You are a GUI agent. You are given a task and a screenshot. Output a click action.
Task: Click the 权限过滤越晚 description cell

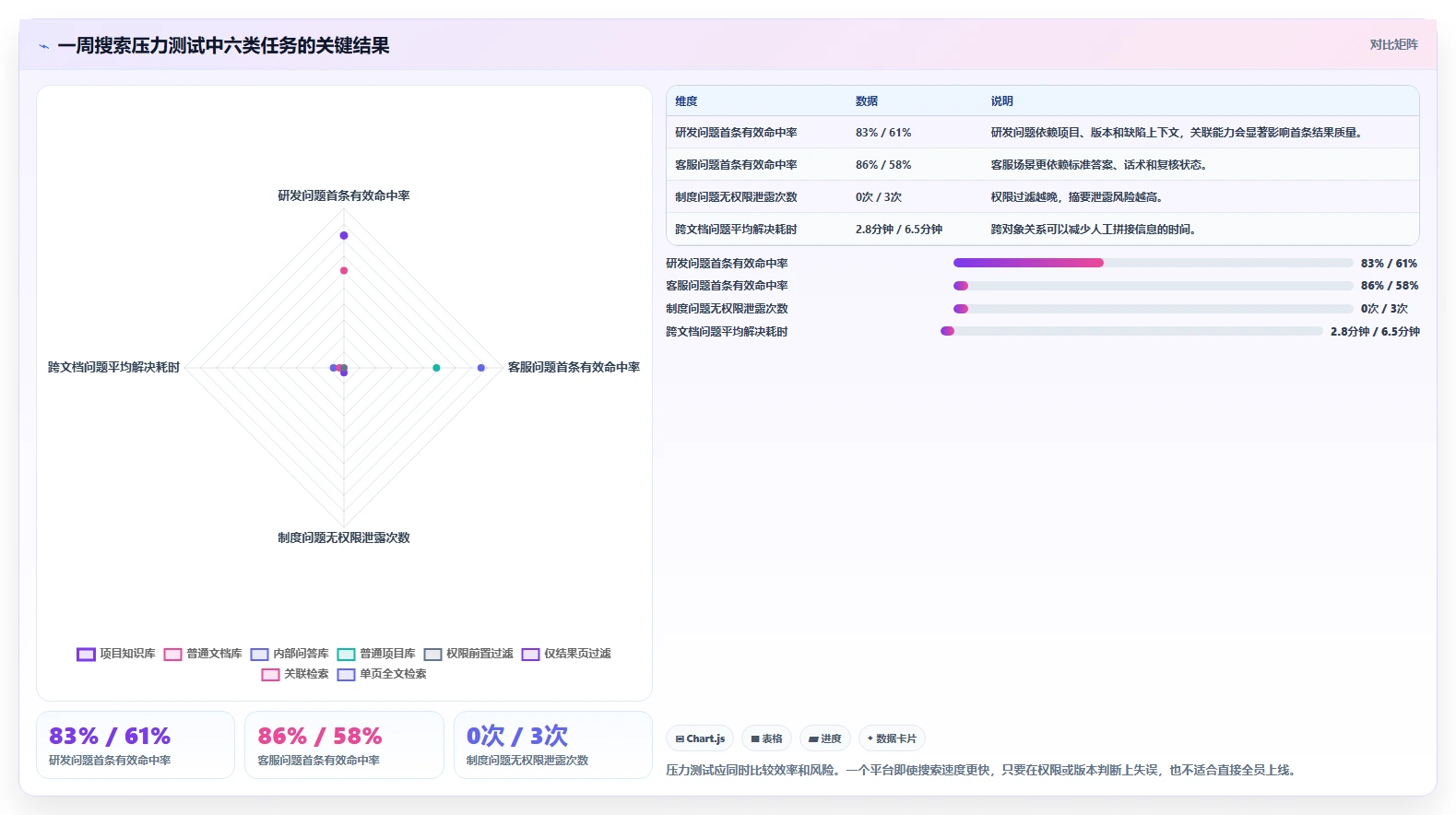pos(1077,197)
